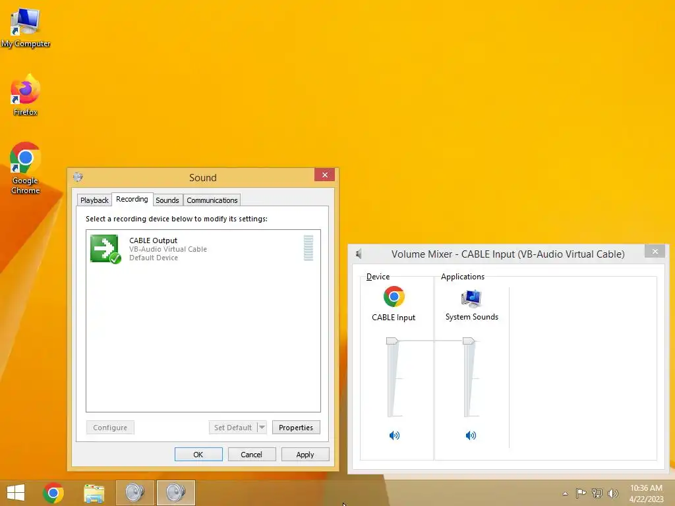Click the System Sounds volume slider
The width and height of the screenshot is (675, 506).
(x=469, y=341)
